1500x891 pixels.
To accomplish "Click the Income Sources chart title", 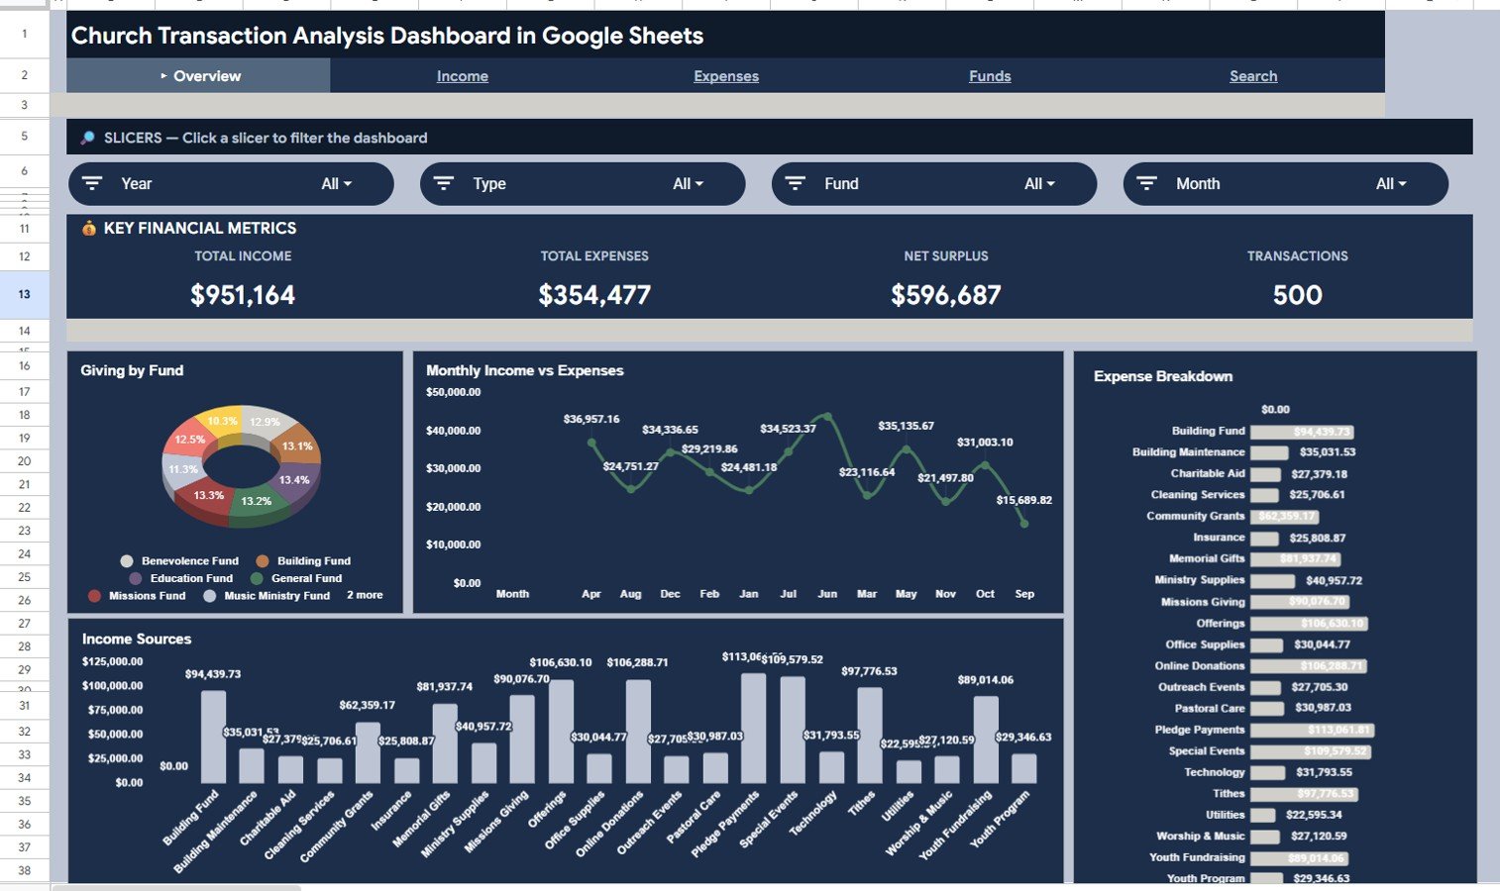I will (x=137, y=639).
